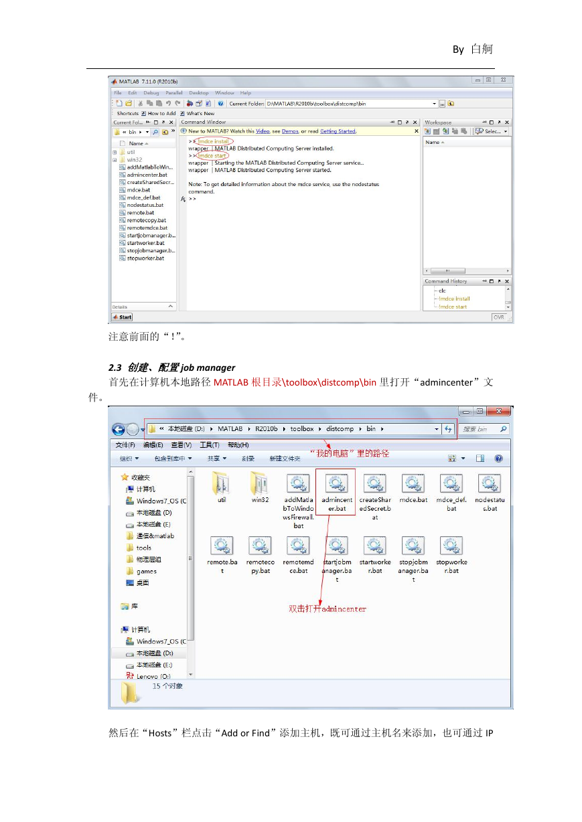Dismiss the New to MATLAB info bar
Screen dimensions: 582x822
click(x=416, y=132)
